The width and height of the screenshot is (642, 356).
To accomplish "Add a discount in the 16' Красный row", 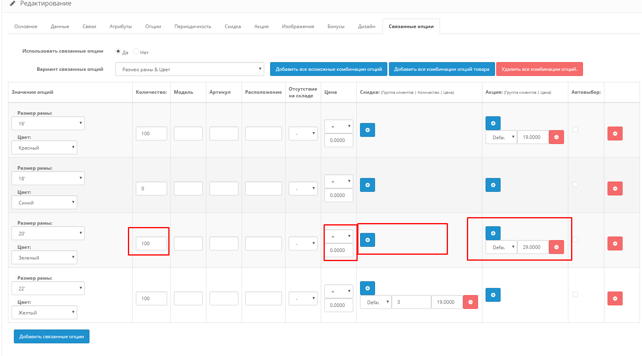I will coord(367,130).
